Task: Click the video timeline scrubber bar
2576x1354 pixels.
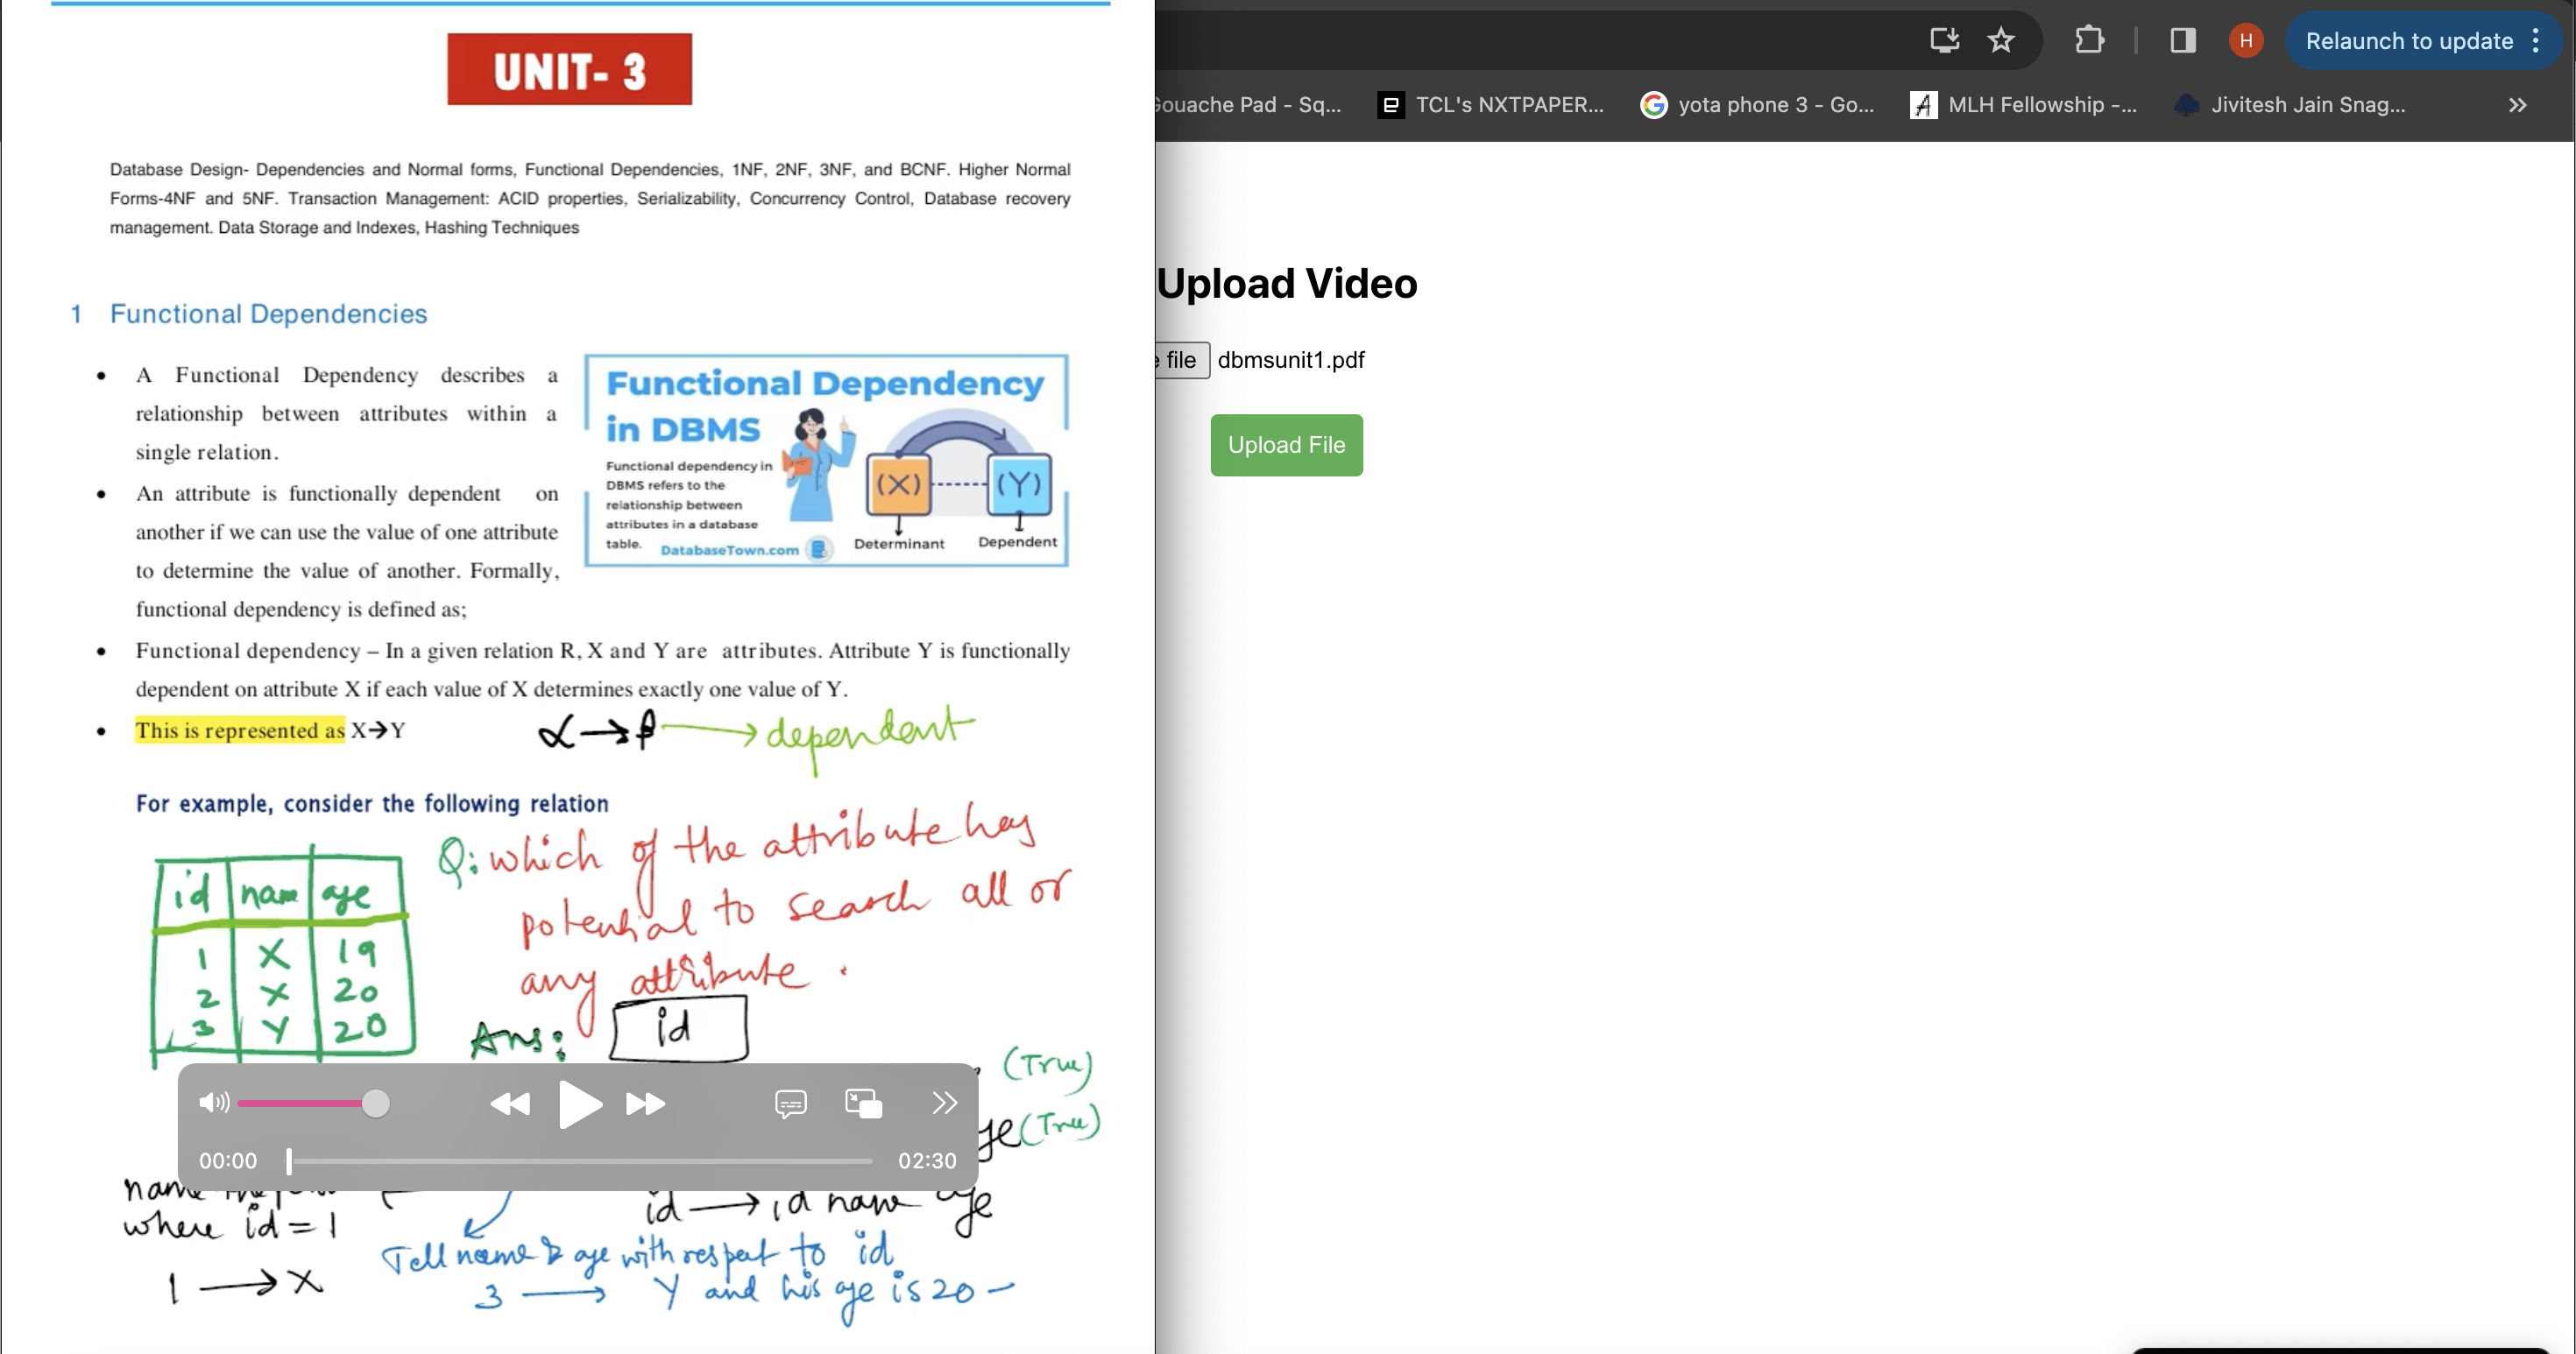Action: click(580, 1161)
